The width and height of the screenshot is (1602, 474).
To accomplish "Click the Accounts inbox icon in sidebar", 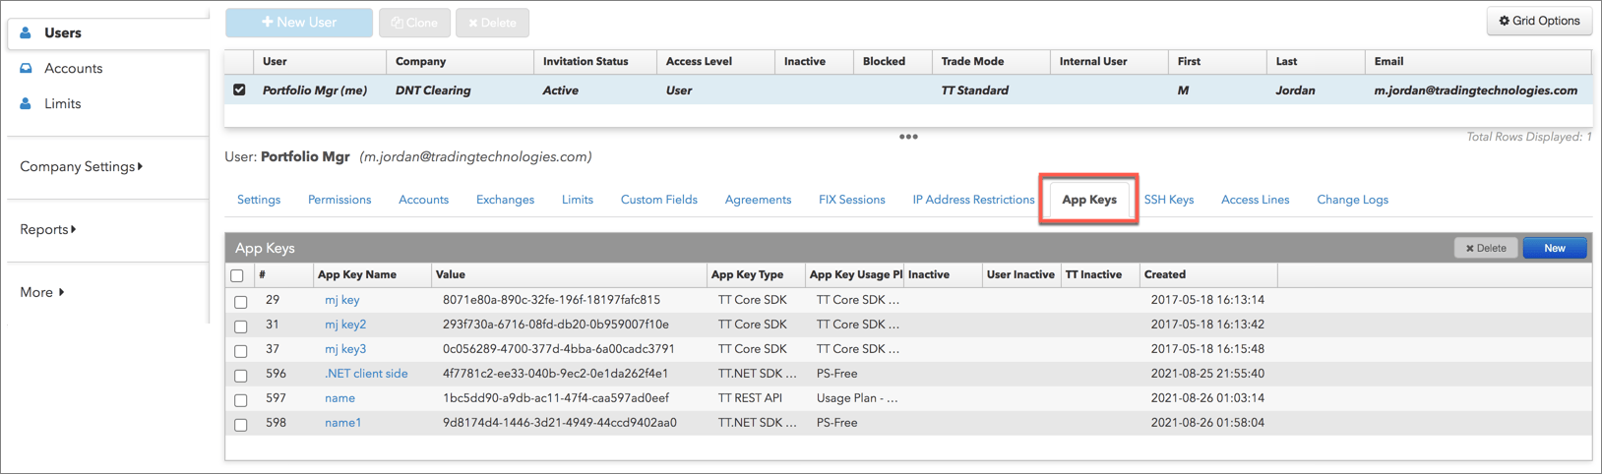I will coord(26,68).
